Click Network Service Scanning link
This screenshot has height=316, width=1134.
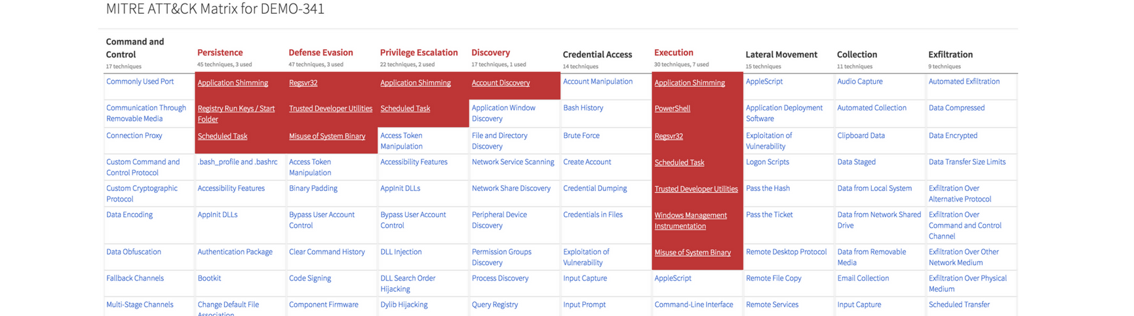pyautogui.click(x=513, y=162)
